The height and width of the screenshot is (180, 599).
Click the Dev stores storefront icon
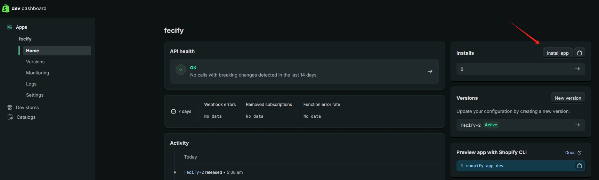tap(10, 107)
